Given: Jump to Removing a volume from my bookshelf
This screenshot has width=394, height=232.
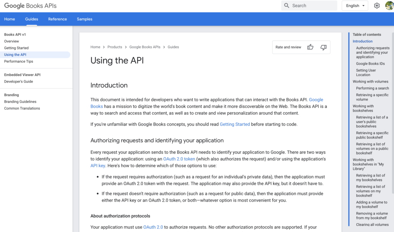Looking at the screenshot, I should pyautogui.click(x=372, y=216).
